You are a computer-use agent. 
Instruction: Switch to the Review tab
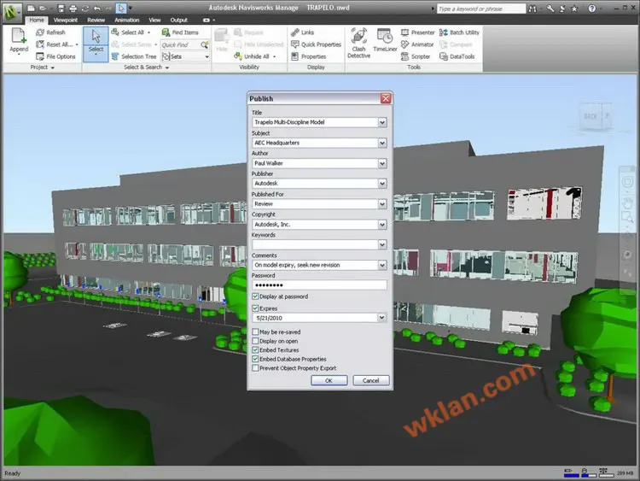(96, 20)
